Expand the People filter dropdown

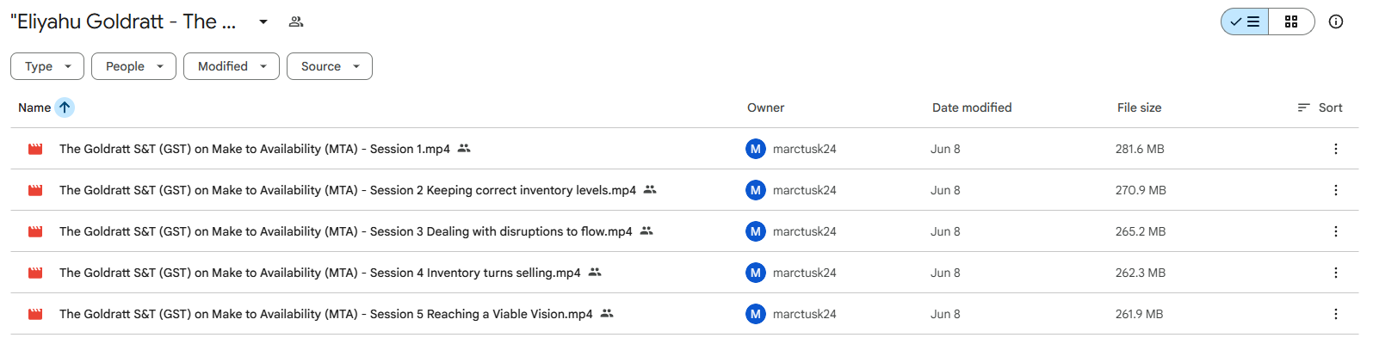(x=133, y=66)
